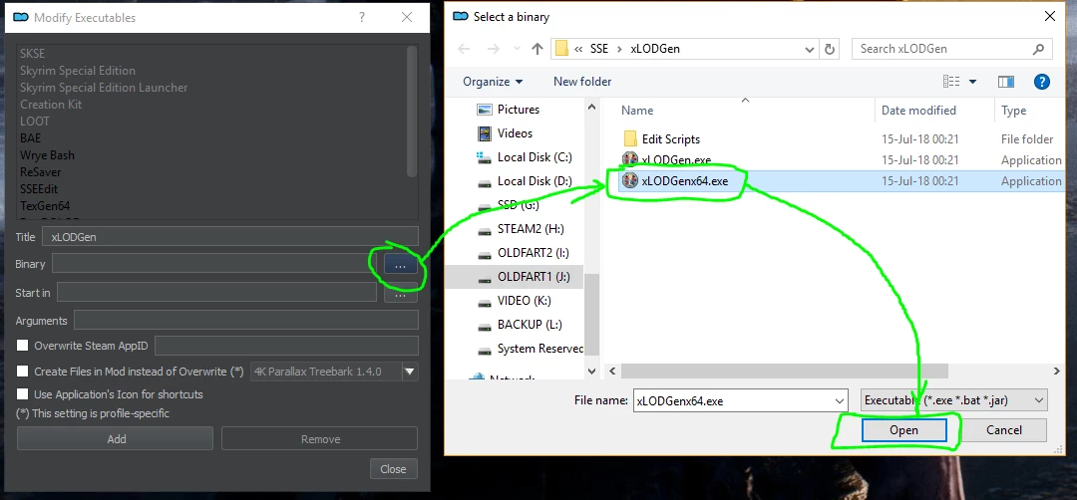Click the search magnifier icon
This screenshot has height=500, width=1077.
pyautogui.click(x=1038, y=50)
